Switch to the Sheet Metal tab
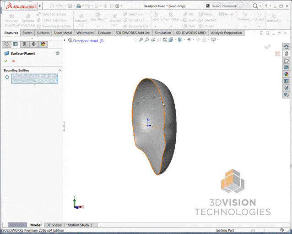 coord(63,33)
